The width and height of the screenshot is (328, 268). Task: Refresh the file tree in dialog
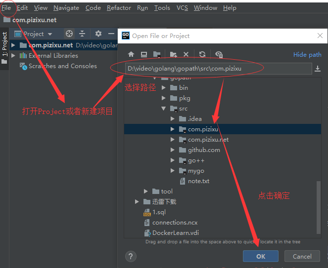(x=202, y=54)
